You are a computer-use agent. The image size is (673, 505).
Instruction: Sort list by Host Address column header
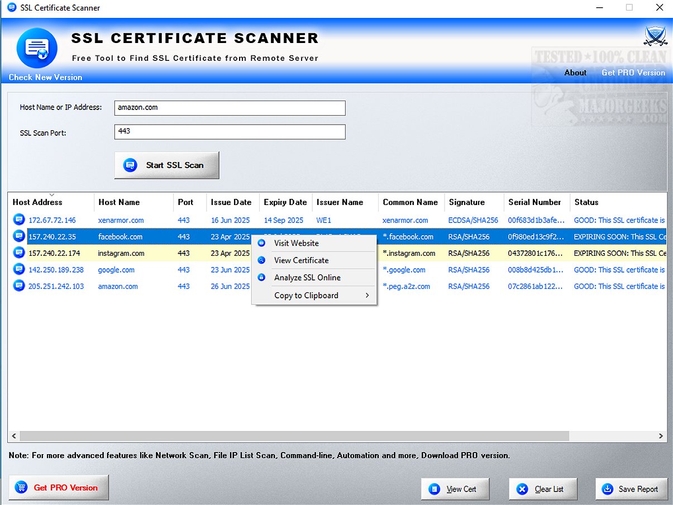tap(37, 202)
